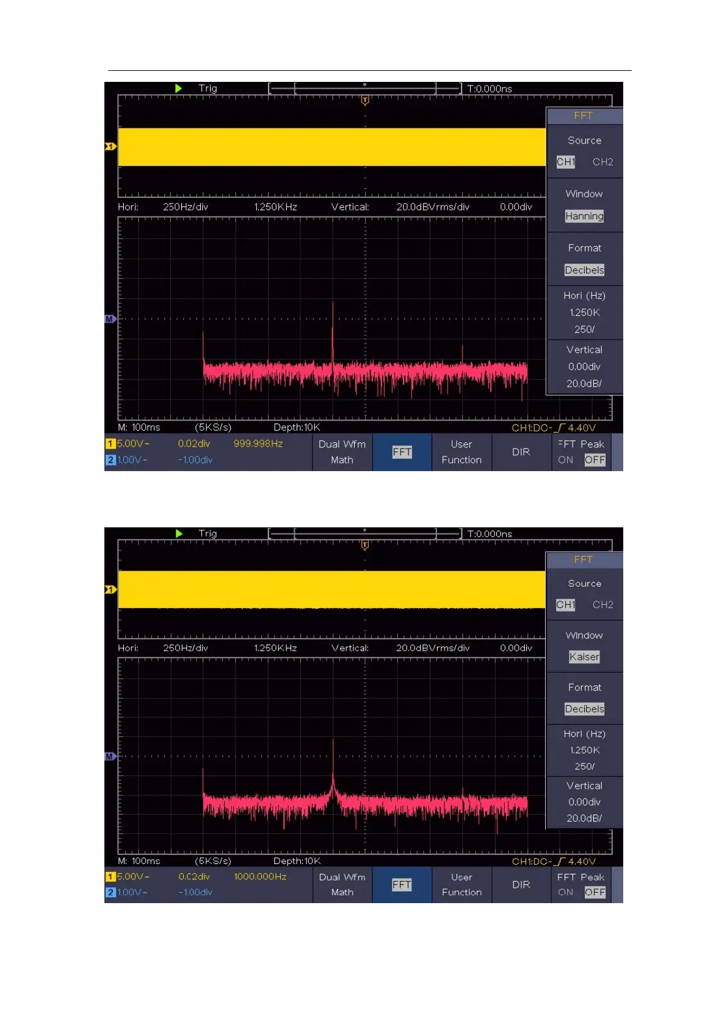The height and width of the screenshot is (1029, 727).
Task: Select CH1 source in Hanning FFT menu
Action: tap(566, 162)
